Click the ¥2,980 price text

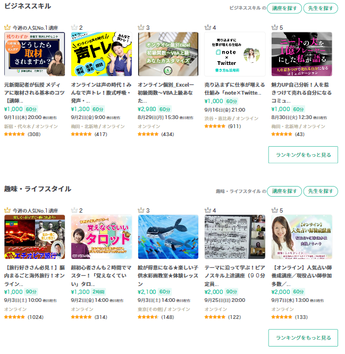click(x=147, y=109)
